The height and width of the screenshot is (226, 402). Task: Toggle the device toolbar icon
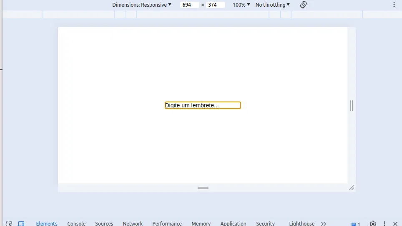21,223
